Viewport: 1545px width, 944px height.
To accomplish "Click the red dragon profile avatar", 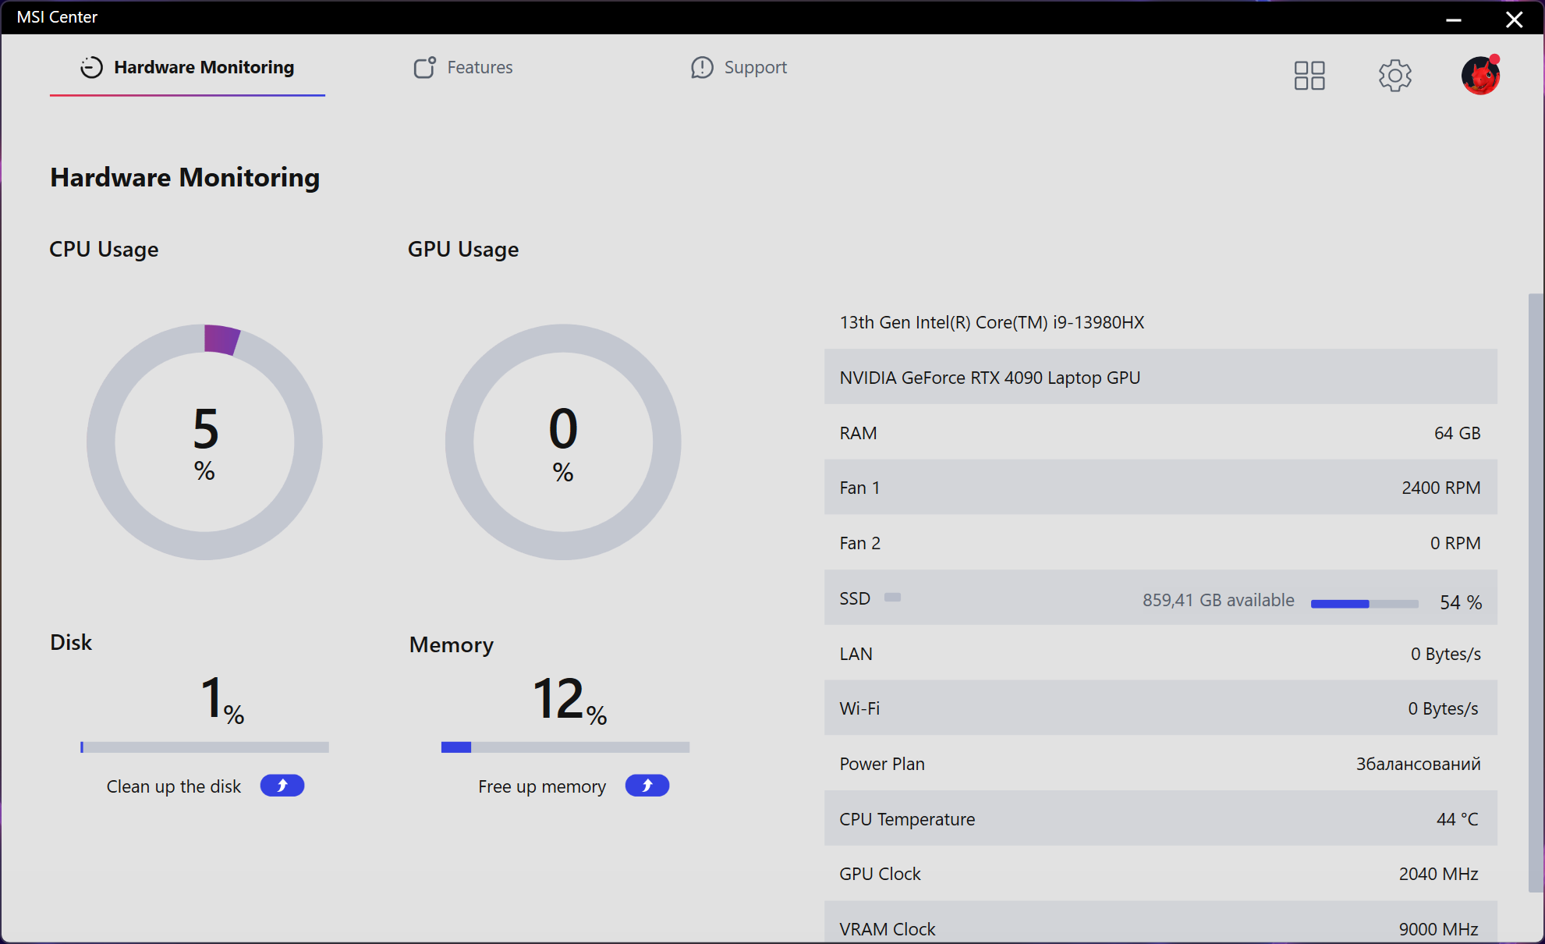I will tap(1480, 76).
